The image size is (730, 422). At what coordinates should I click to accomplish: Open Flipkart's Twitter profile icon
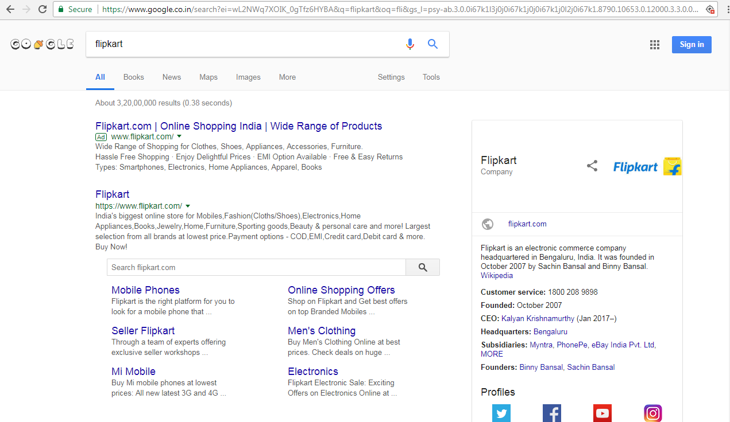point(501,413)
